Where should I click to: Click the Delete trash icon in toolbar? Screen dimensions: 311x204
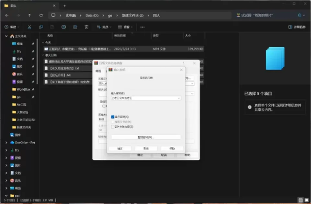86,27
